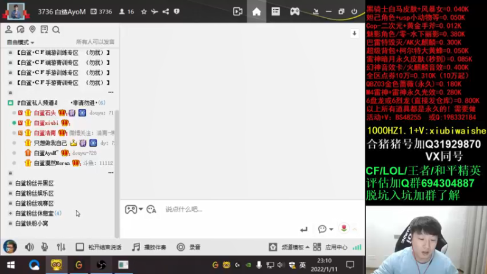This screenshot has height=274, width=487.
Task: Open 白鲨粉丝开黑区 channel
Action: 35,183
